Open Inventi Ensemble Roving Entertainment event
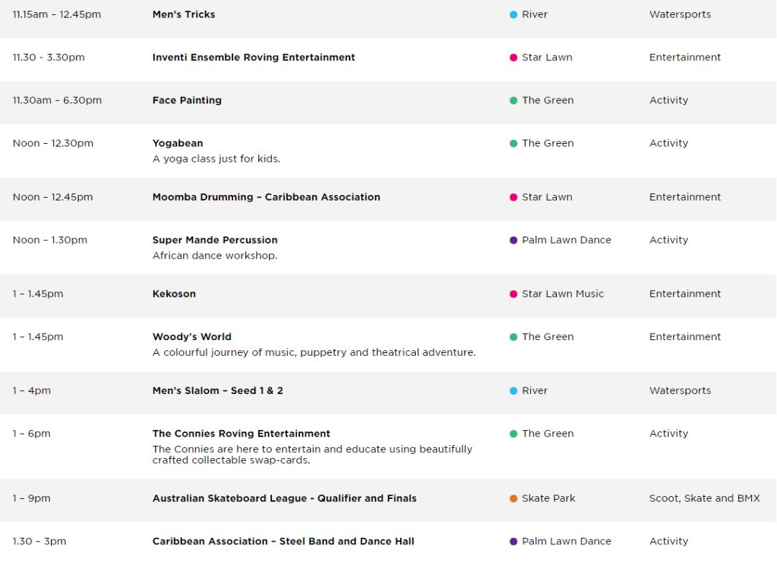777x563 pixels. point(254,58)
